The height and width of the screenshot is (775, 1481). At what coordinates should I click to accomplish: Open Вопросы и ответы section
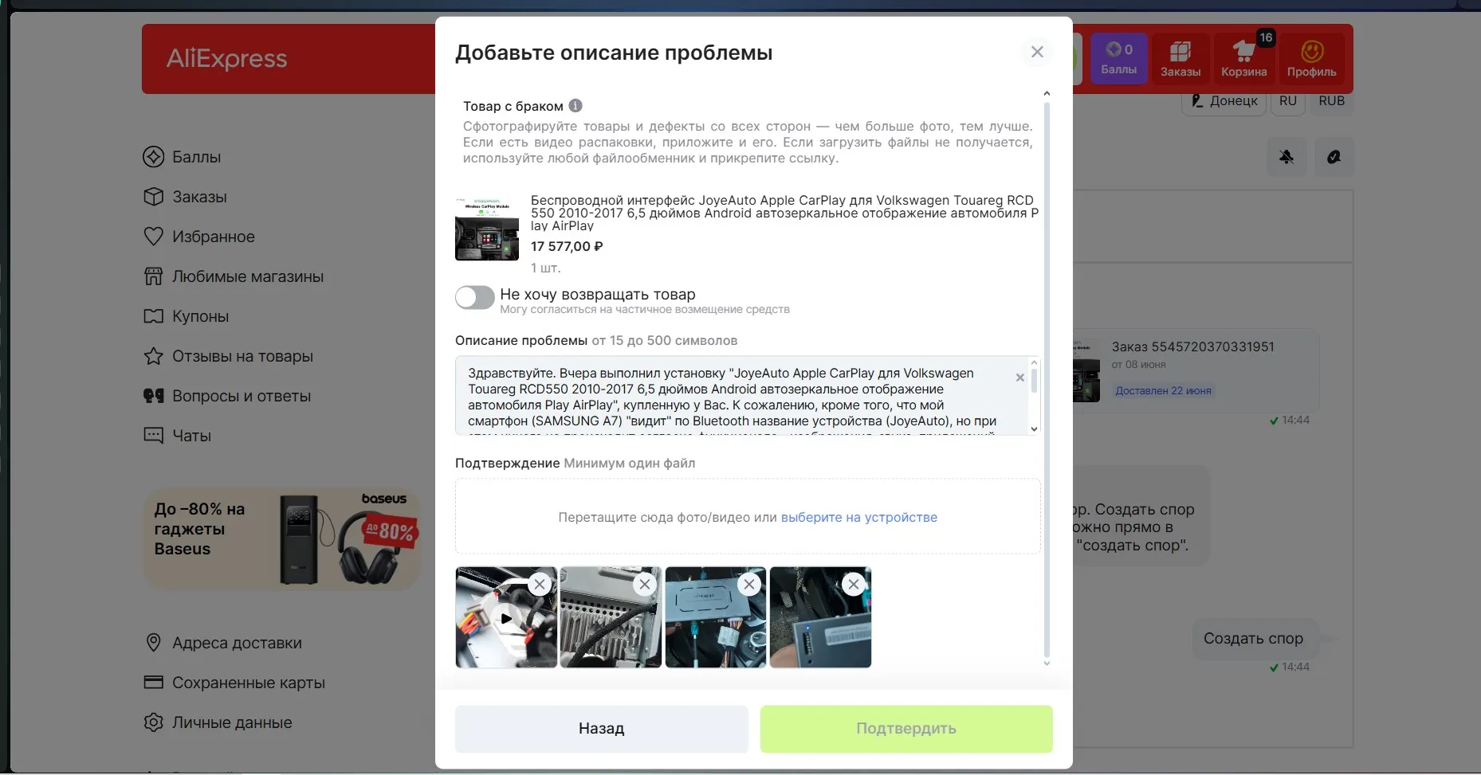click(x=227, y=396)
